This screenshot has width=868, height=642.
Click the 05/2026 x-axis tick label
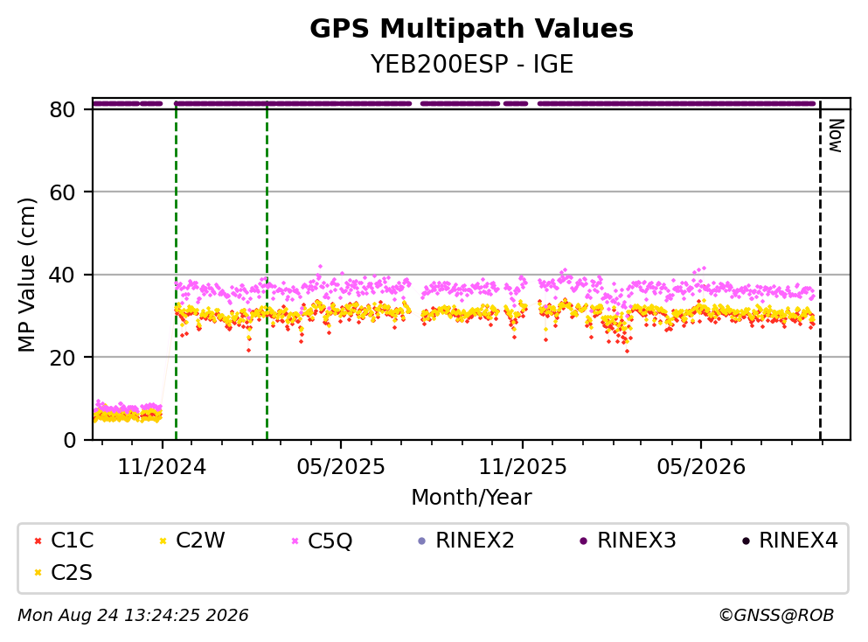[x=701, y=467]
